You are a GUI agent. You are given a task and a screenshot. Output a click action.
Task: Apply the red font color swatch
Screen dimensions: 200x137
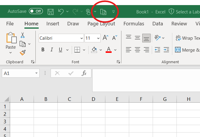[x=109, y=50]
